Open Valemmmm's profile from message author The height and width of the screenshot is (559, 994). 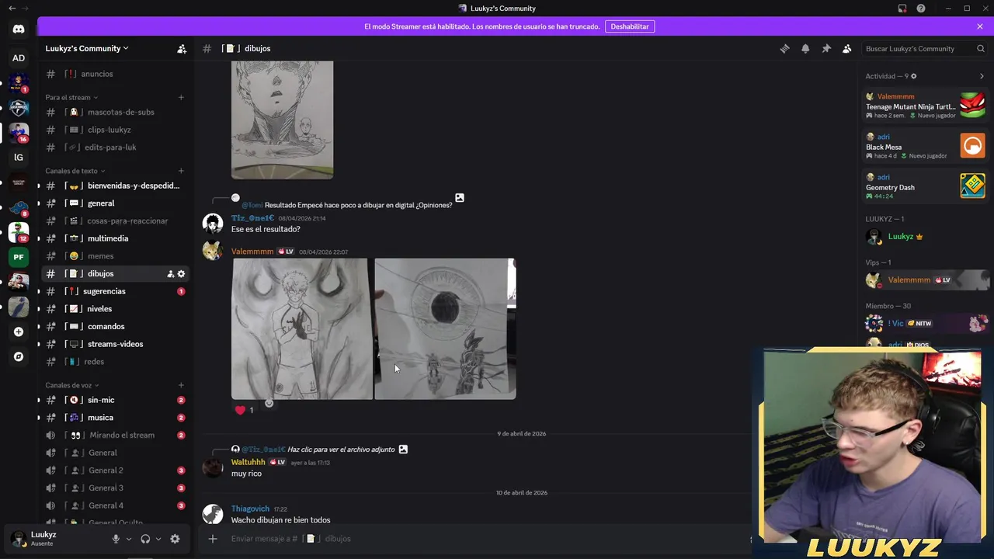coord(252,252)
